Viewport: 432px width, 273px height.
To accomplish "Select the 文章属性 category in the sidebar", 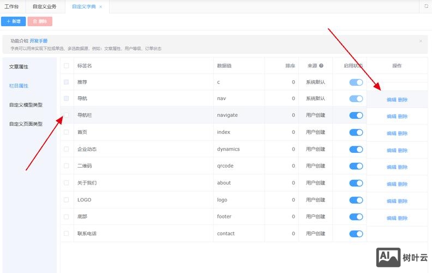I will 19,67.
